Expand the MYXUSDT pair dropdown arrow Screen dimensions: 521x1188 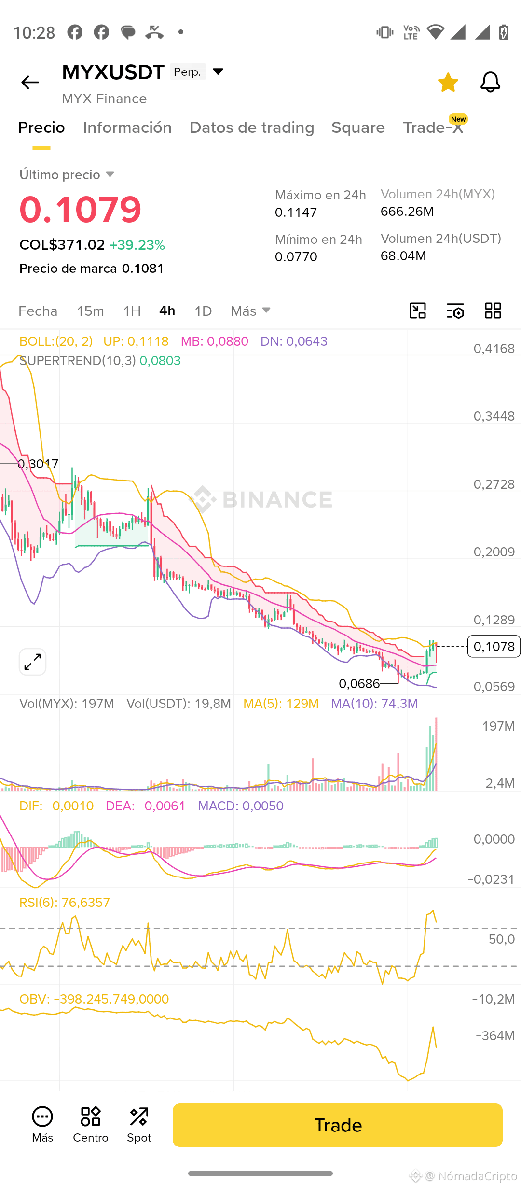click(x=218, y=71)
